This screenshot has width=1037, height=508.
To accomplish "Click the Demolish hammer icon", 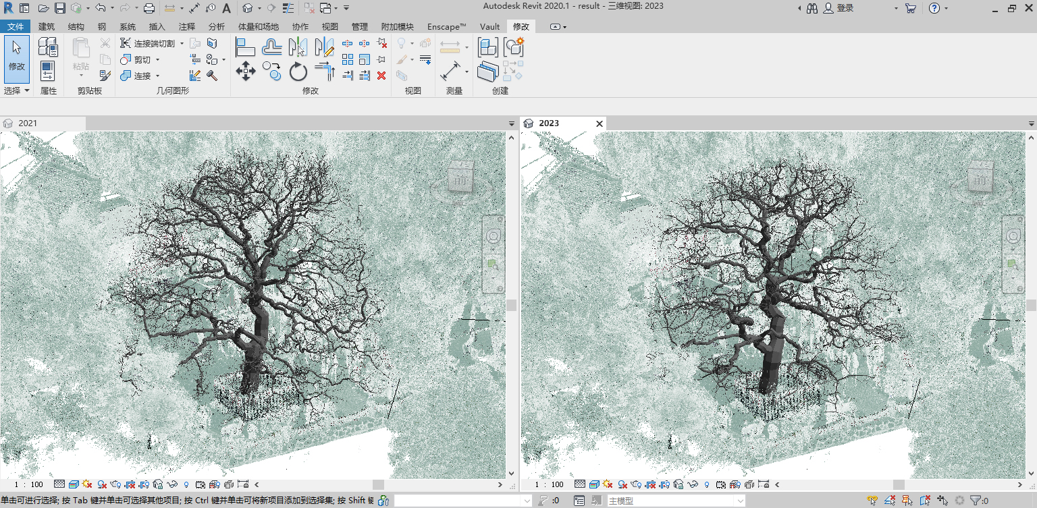I will click(x=211, y=76).
